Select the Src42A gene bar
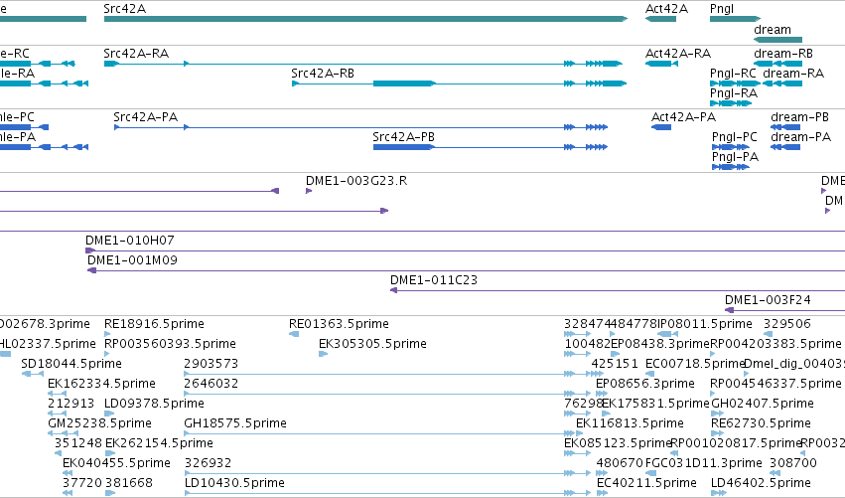Viewport: 845px width, 498px height. pos(365,19)
